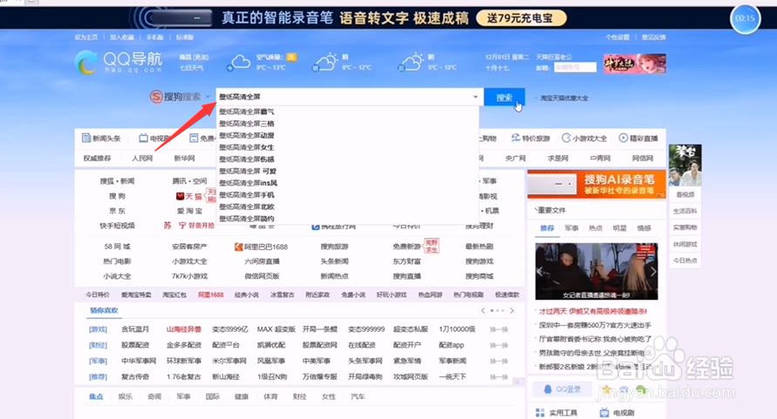Go to previous news video slide
Image resolution: width=777 pixels, height=419 pixels.
pos(540,272)
